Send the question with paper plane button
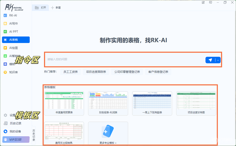Screen dimensions: 236x146 [x=210, y=60]
